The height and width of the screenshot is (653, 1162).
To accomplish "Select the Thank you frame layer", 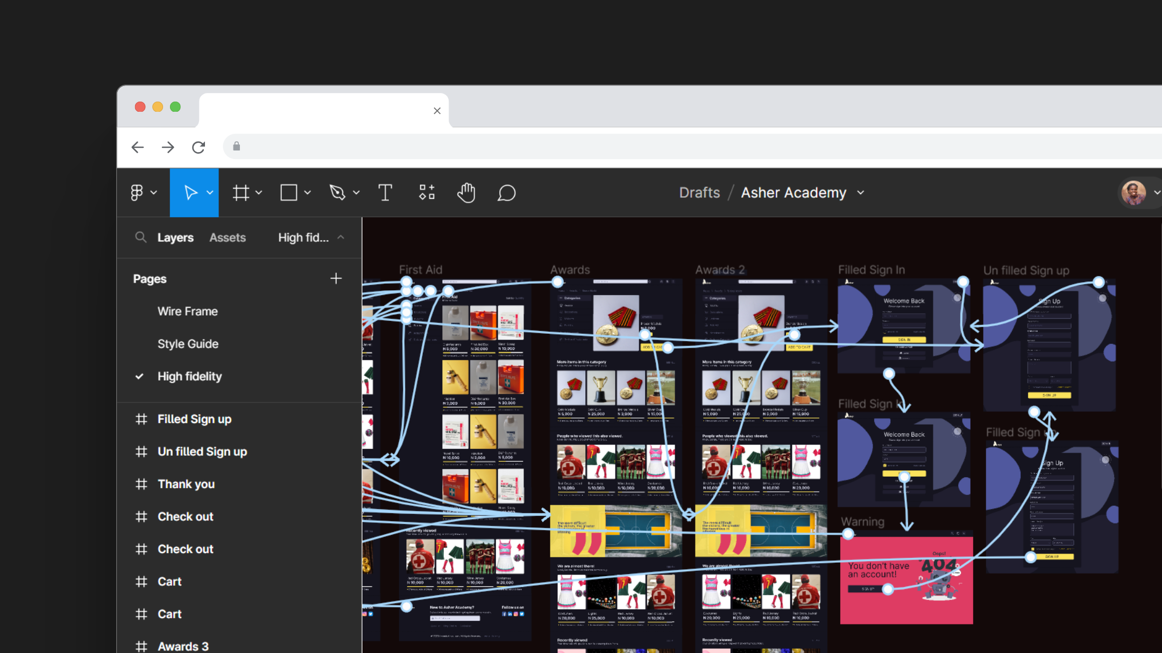I will tap(186, 484).
